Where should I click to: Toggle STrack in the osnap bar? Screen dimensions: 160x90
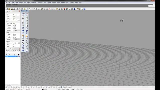pos(63,87)
